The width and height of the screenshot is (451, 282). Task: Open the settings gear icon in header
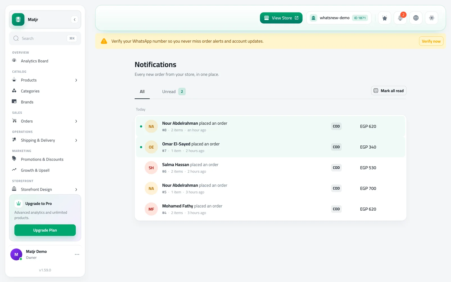(432, 18)
